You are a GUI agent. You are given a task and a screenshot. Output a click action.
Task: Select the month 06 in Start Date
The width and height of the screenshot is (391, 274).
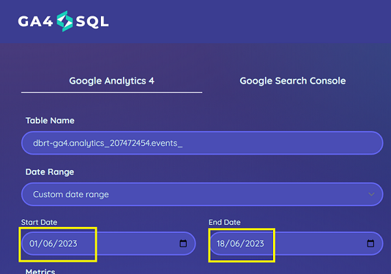[48, 244]
